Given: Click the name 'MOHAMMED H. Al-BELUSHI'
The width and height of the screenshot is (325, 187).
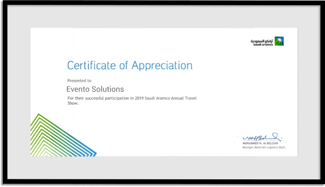Looking at the screenshot, I should tap(260, 143).
